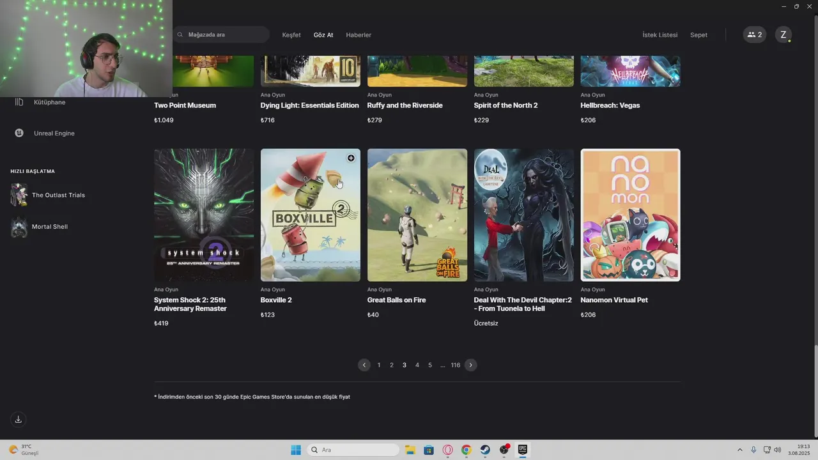This screenshot has height=460, width=818.
Task: Open System Shock 2 cover thumbnail
Action: tap(204, 215)
